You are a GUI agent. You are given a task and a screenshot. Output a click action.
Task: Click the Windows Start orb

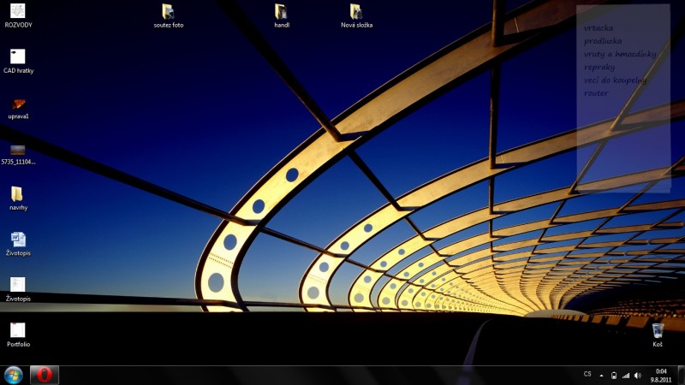pos(14,375)
